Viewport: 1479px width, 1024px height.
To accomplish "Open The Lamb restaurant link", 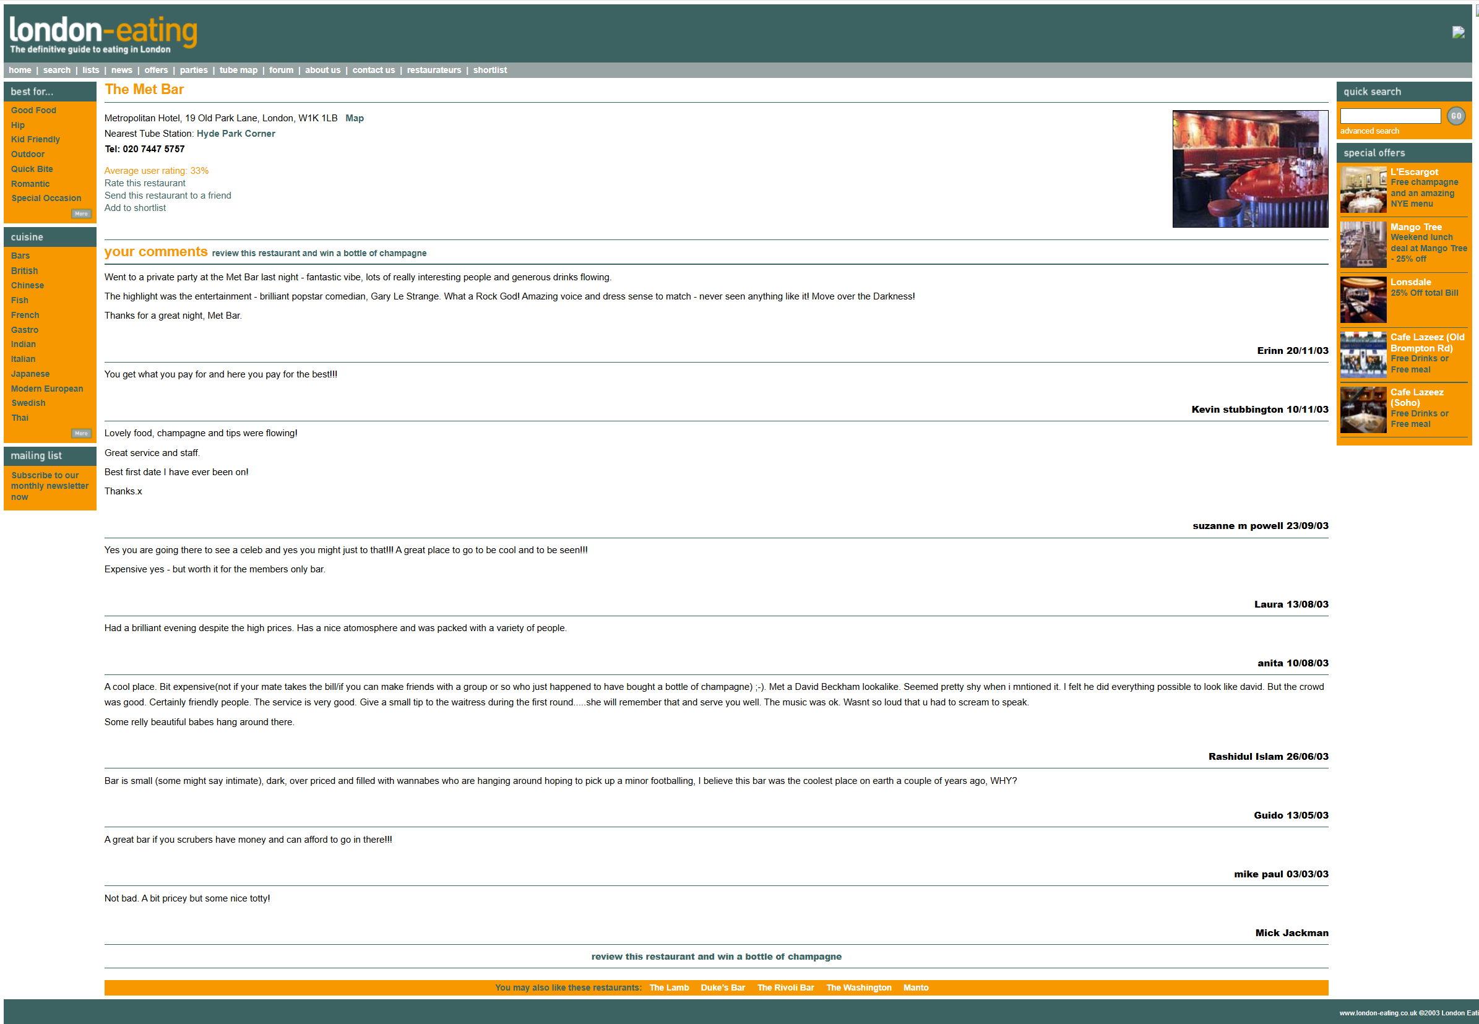I will (x=668, y=987).
